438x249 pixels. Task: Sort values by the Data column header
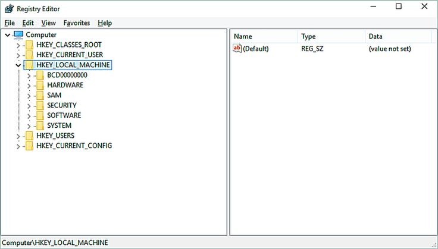point(399,36)
